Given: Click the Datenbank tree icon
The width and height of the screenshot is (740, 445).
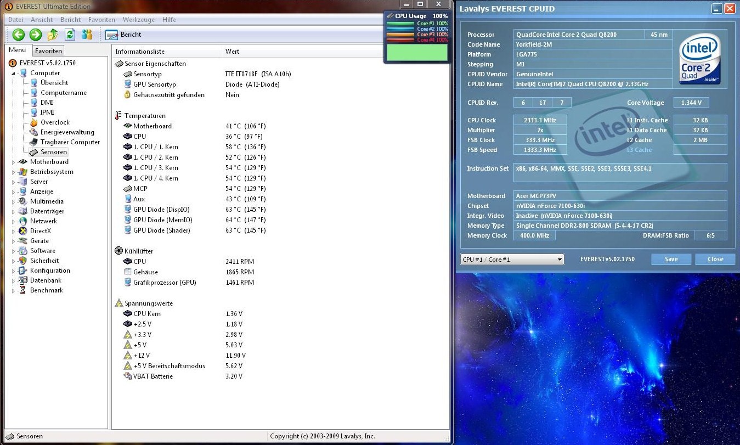Looking at the screenshot, I should pos(22,280).
